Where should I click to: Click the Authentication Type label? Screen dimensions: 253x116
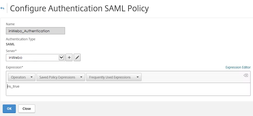coord(21,39)
